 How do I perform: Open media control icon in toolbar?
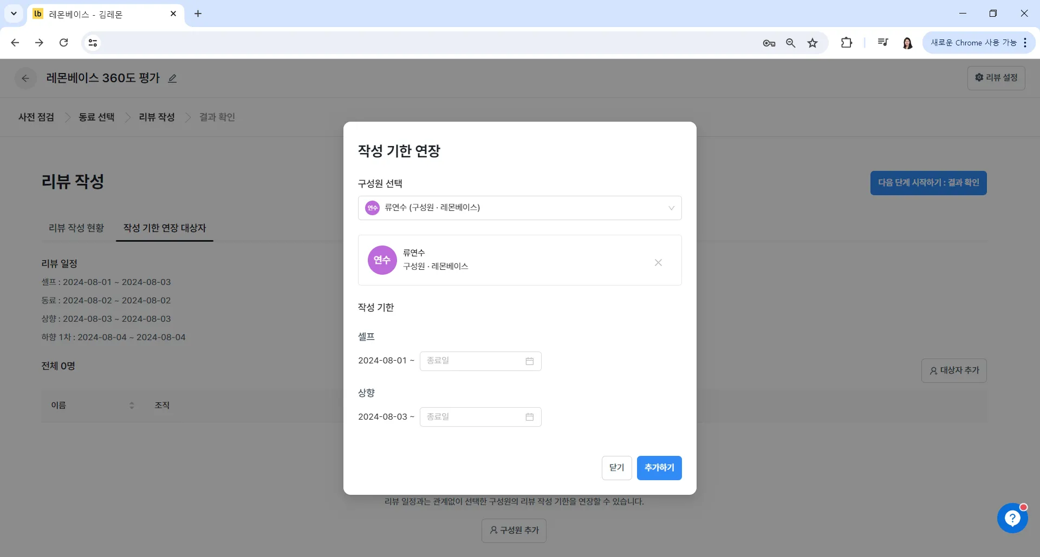tap(883, 43)
